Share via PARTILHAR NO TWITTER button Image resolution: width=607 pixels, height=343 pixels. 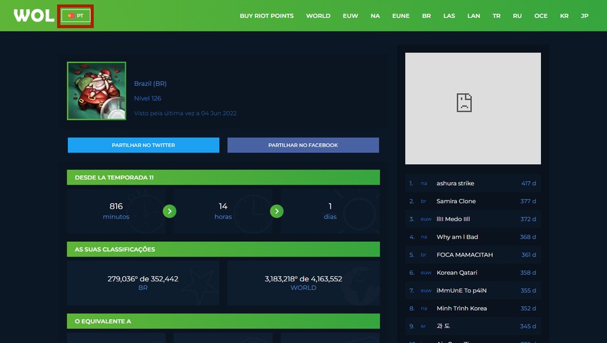(x=144, y=145)
